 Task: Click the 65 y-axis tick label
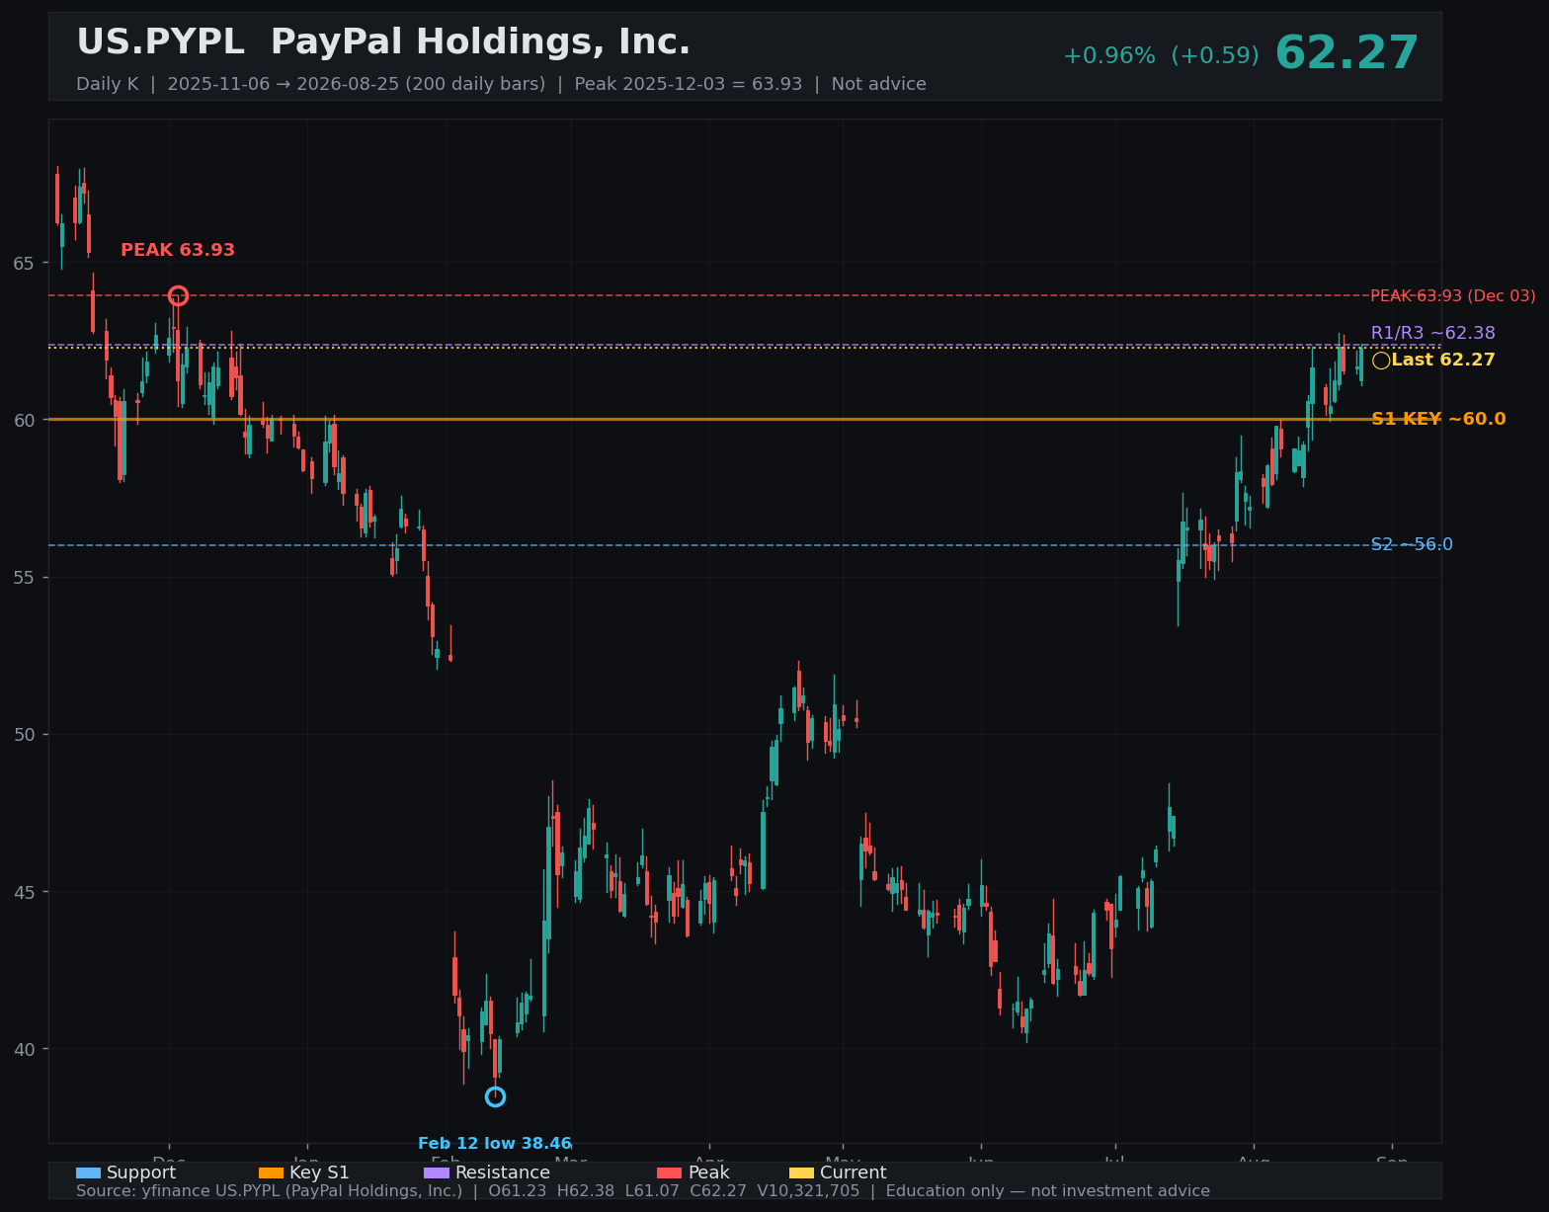point(24,264)
